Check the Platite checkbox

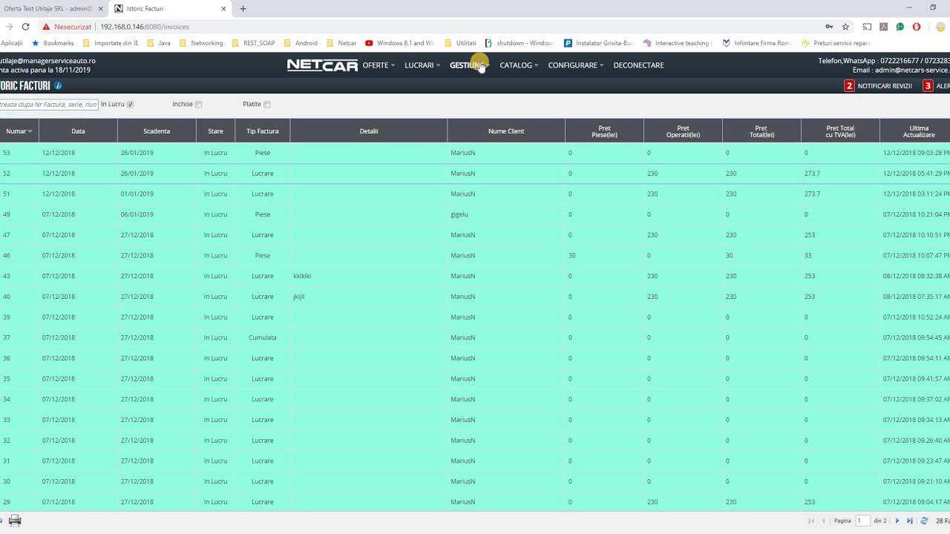click(x=267, y=105)
